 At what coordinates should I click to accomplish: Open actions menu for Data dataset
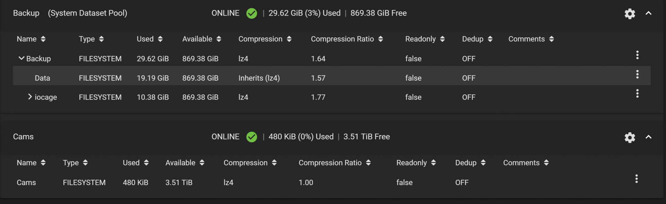tap(637, 74)
